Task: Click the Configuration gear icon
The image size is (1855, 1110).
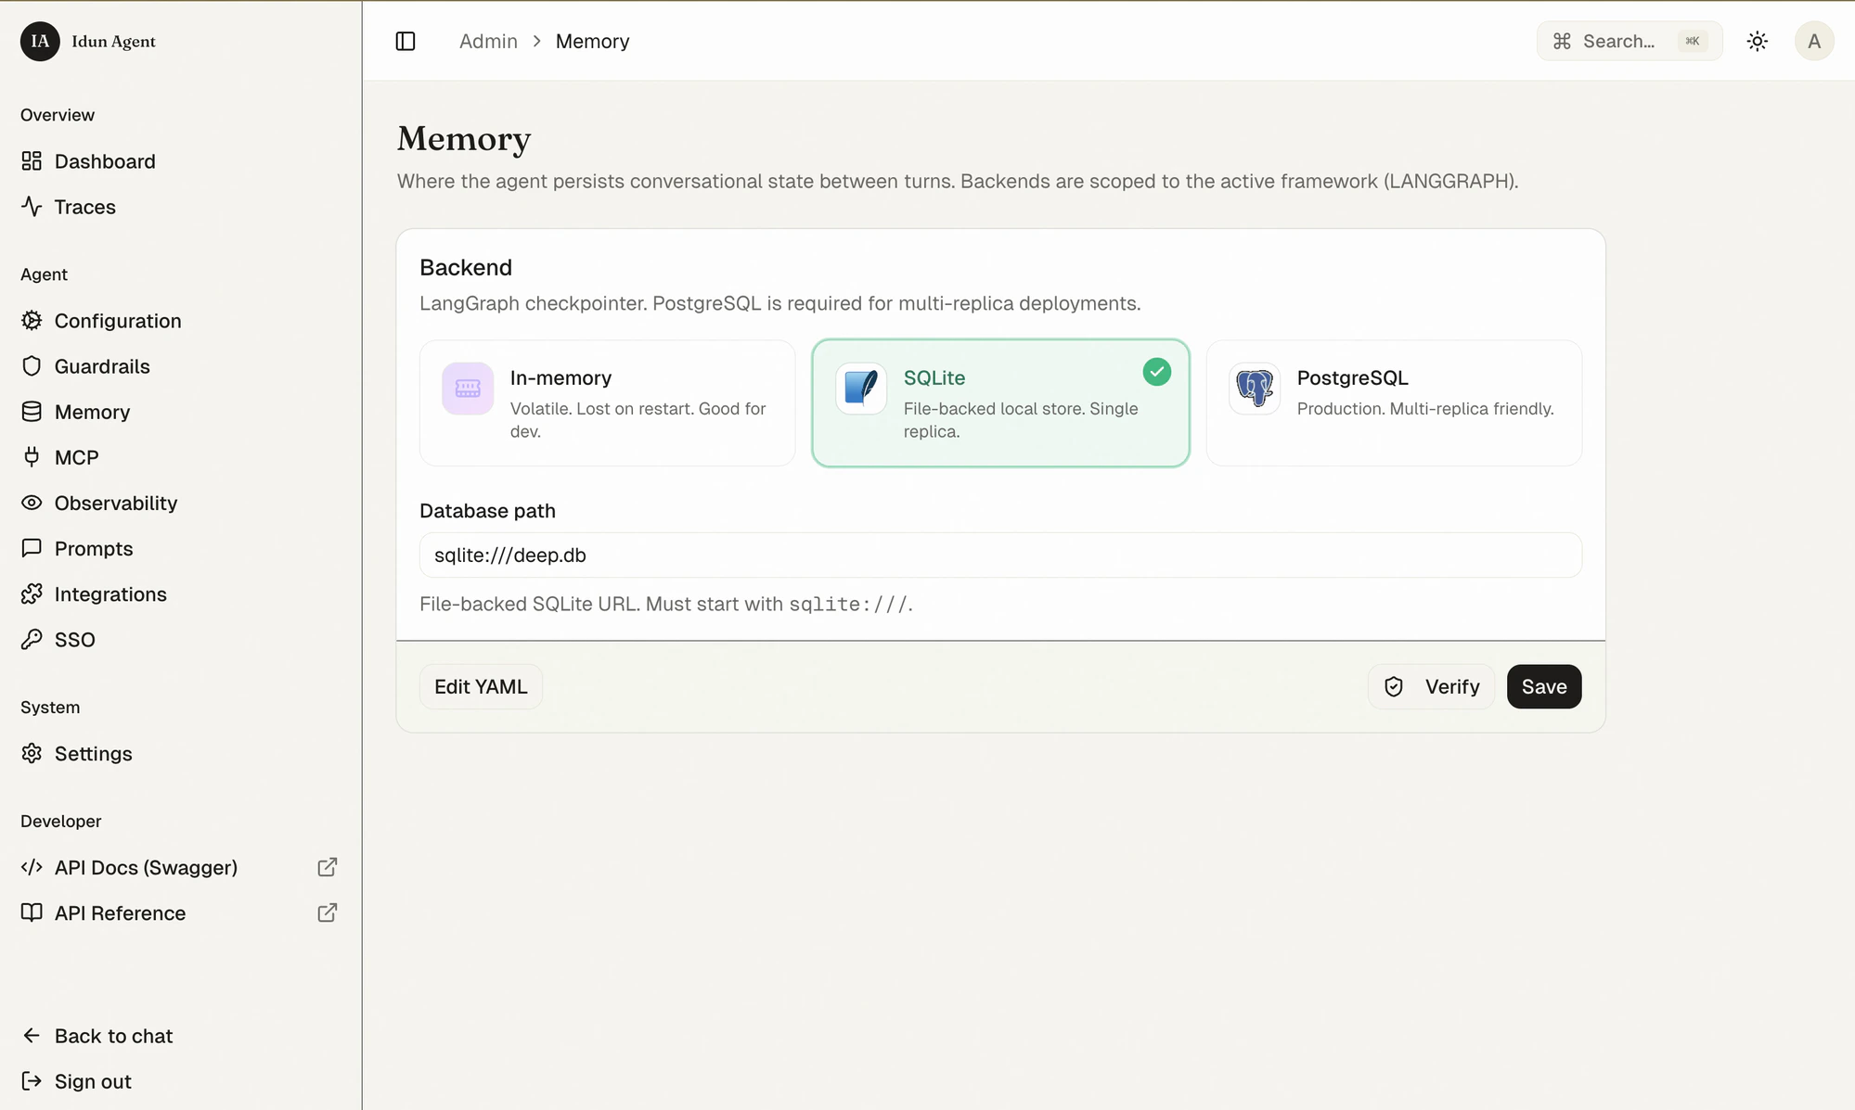Action: (32, 321)
